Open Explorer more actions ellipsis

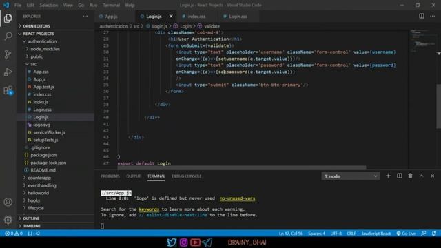point(85,17)
